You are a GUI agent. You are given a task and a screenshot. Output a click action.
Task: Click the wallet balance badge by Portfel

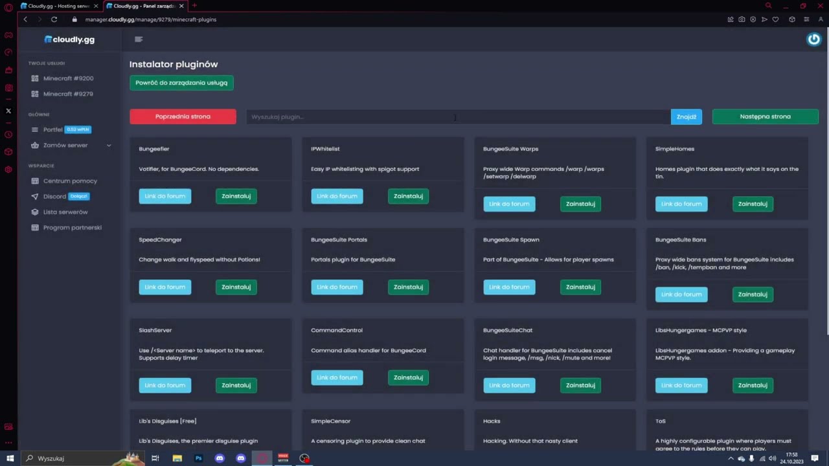click(x=78, y=129)
